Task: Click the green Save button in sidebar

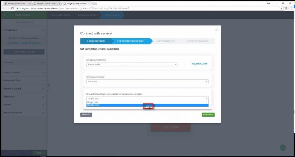Action: click(39, 153)
